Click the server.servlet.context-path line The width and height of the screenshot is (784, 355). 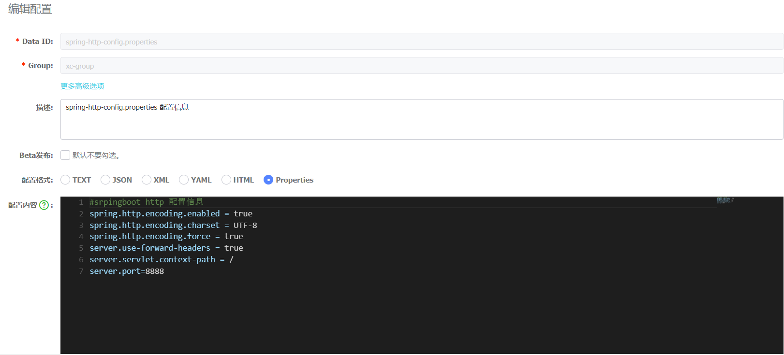(x=161, y=260)
